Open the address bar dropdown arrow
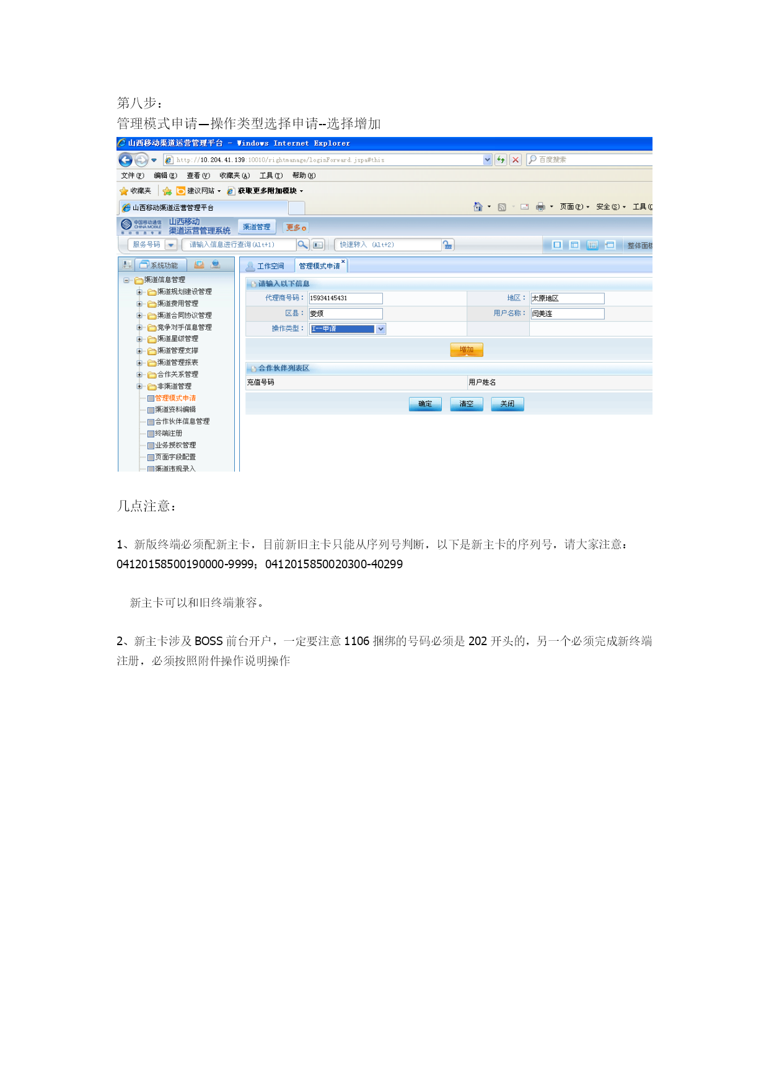 tap(488, 160)
